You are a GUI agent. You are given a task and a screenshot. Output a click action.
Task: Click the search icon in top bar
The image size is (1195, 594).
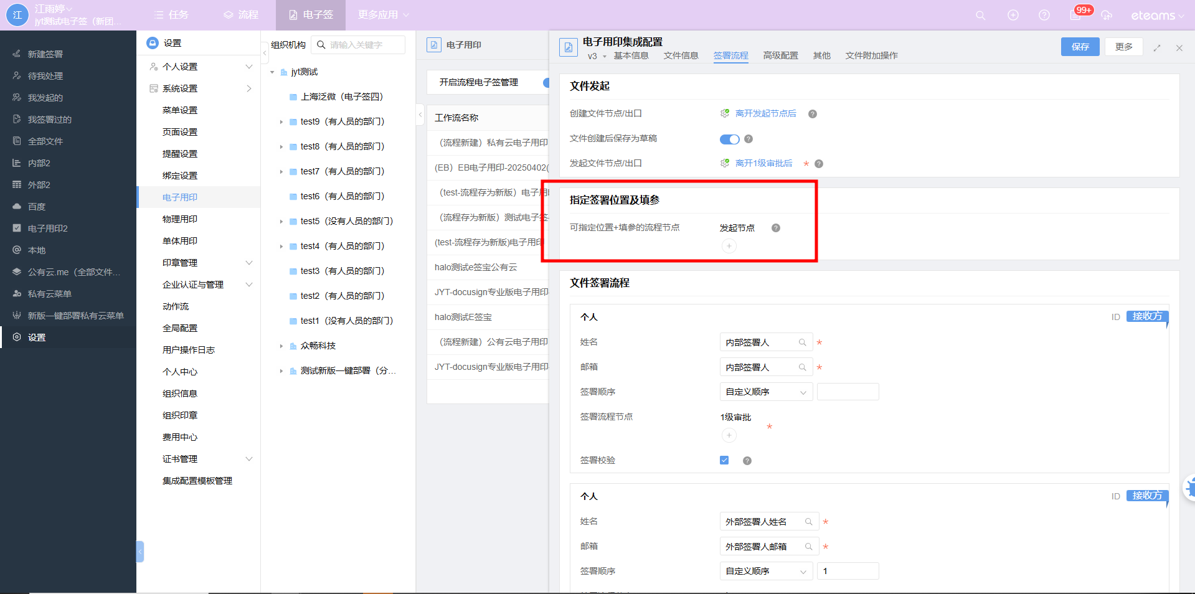pos(980,16)
